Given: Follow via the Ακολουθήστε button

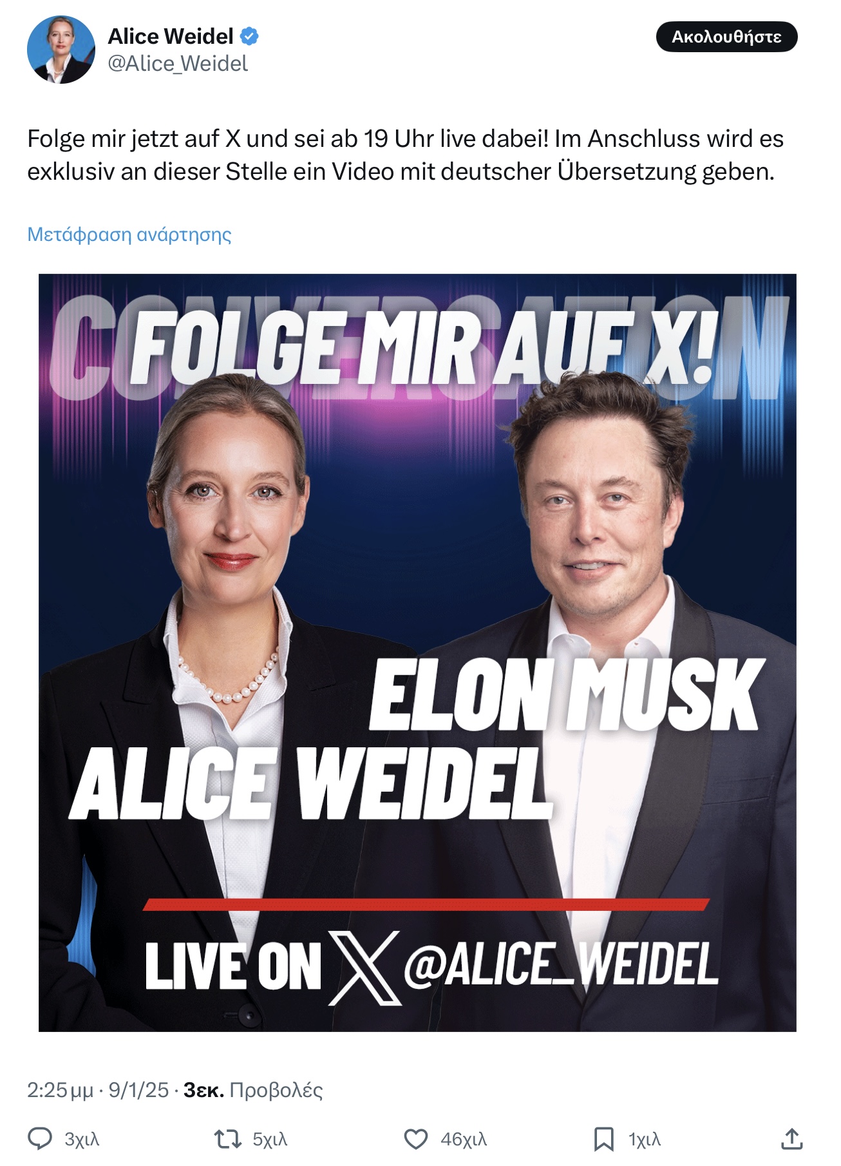Looking at the screenshot, I should (x=726, y=37).
